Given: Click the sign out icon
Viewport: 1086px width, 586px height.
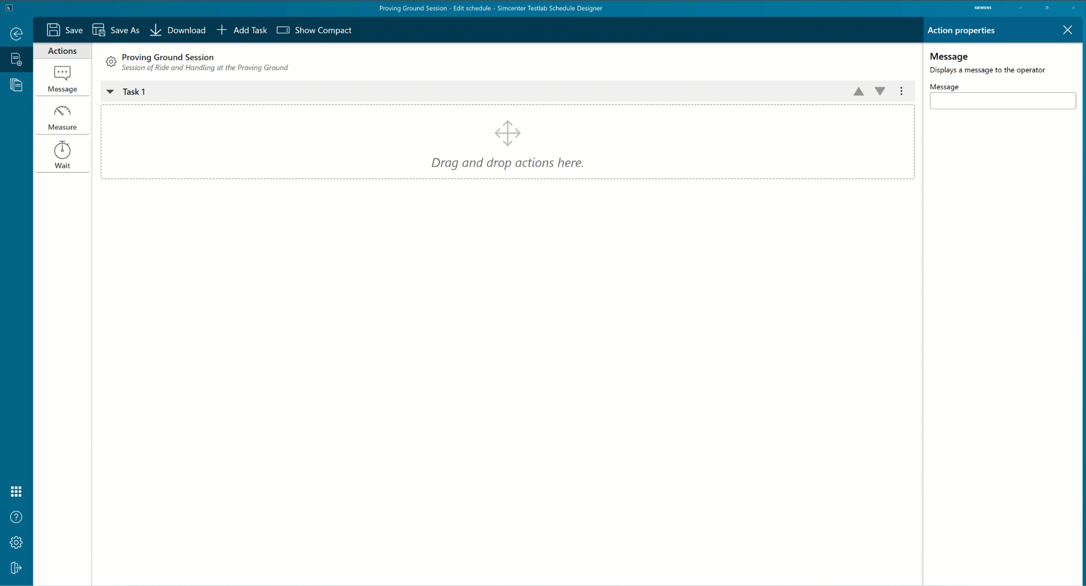Looking at the screenshot, I should [x=16, y=568].
